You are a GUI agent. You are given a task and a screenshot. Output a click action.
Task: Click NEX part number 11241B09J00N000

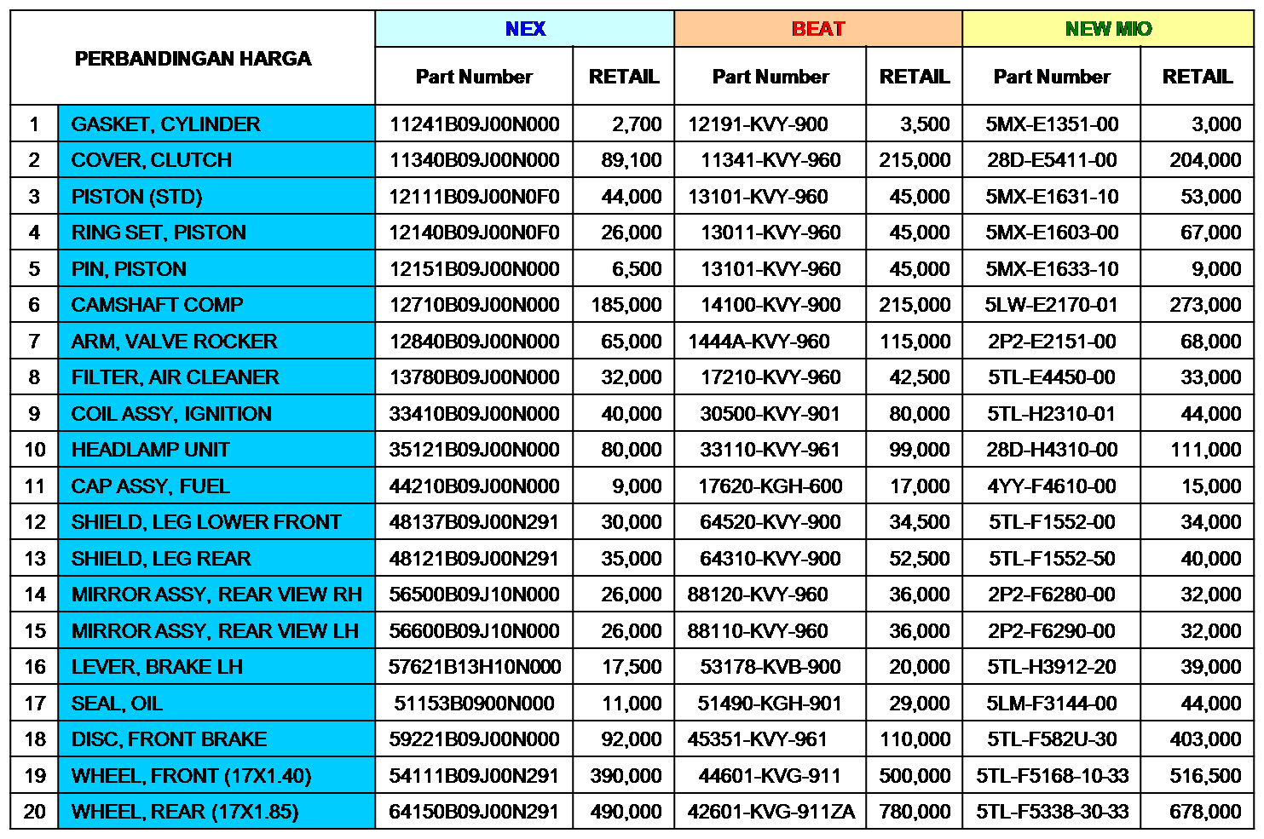tap(475, 124)
